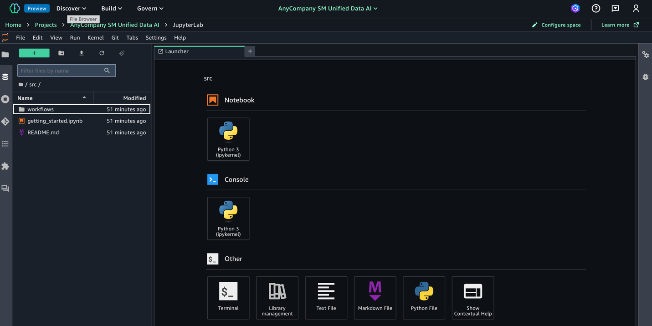Open the Tabs menu
This screenshot has height=326, width=652.
click(x=132, y=38)
